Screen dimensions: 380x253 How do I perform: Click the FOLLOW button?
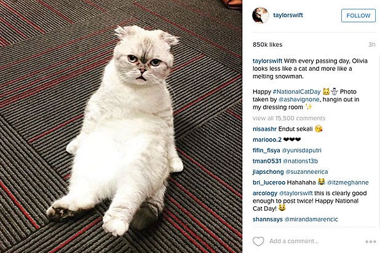click(358, 15)
